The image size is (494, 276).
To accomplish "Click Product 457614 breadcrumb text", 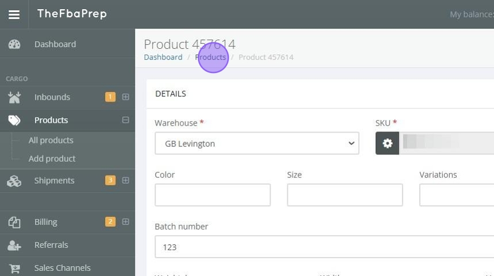I will [266, 57].
